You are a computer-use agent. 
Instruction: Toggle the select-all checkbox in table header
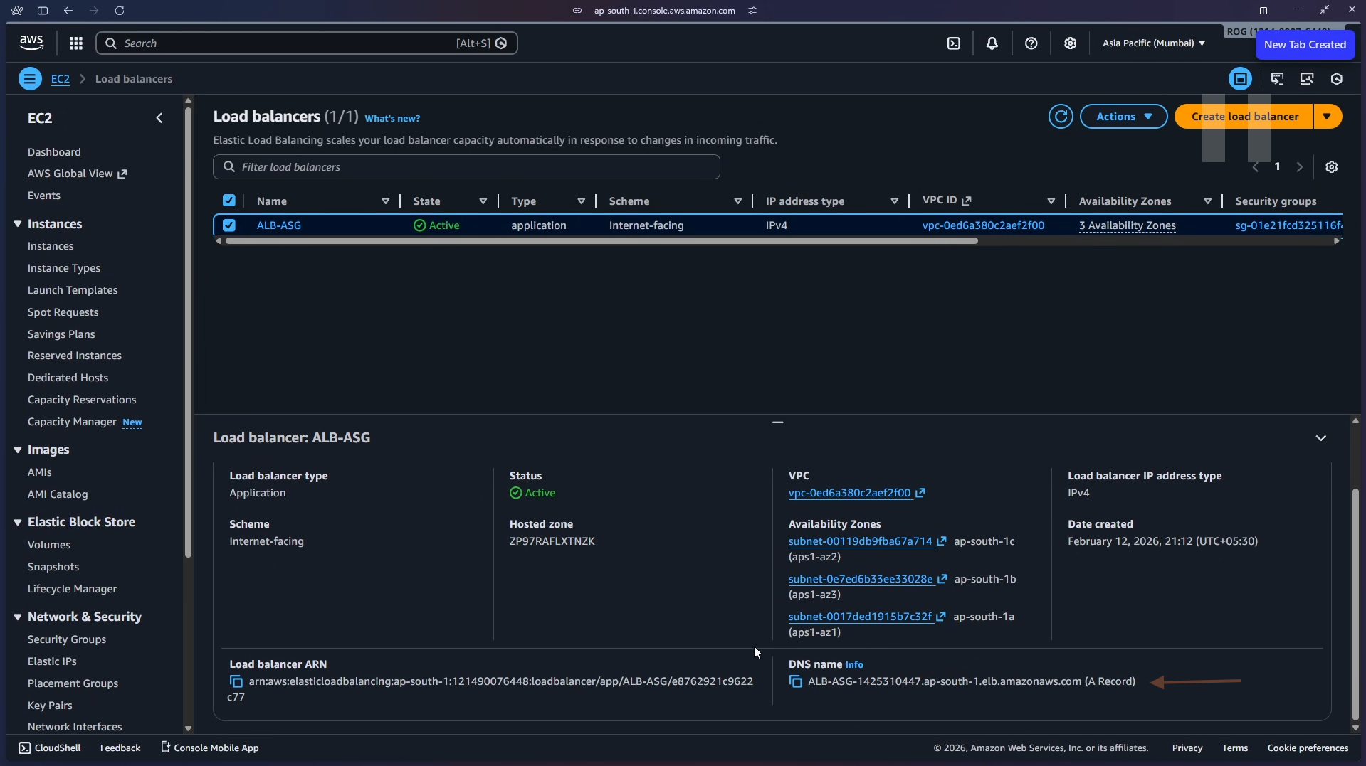coord(228,201)
